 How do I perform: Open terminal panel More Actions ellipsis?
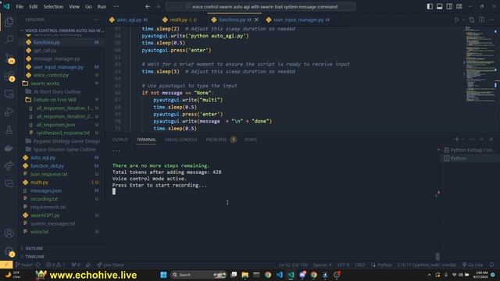(x=472, y=139)
